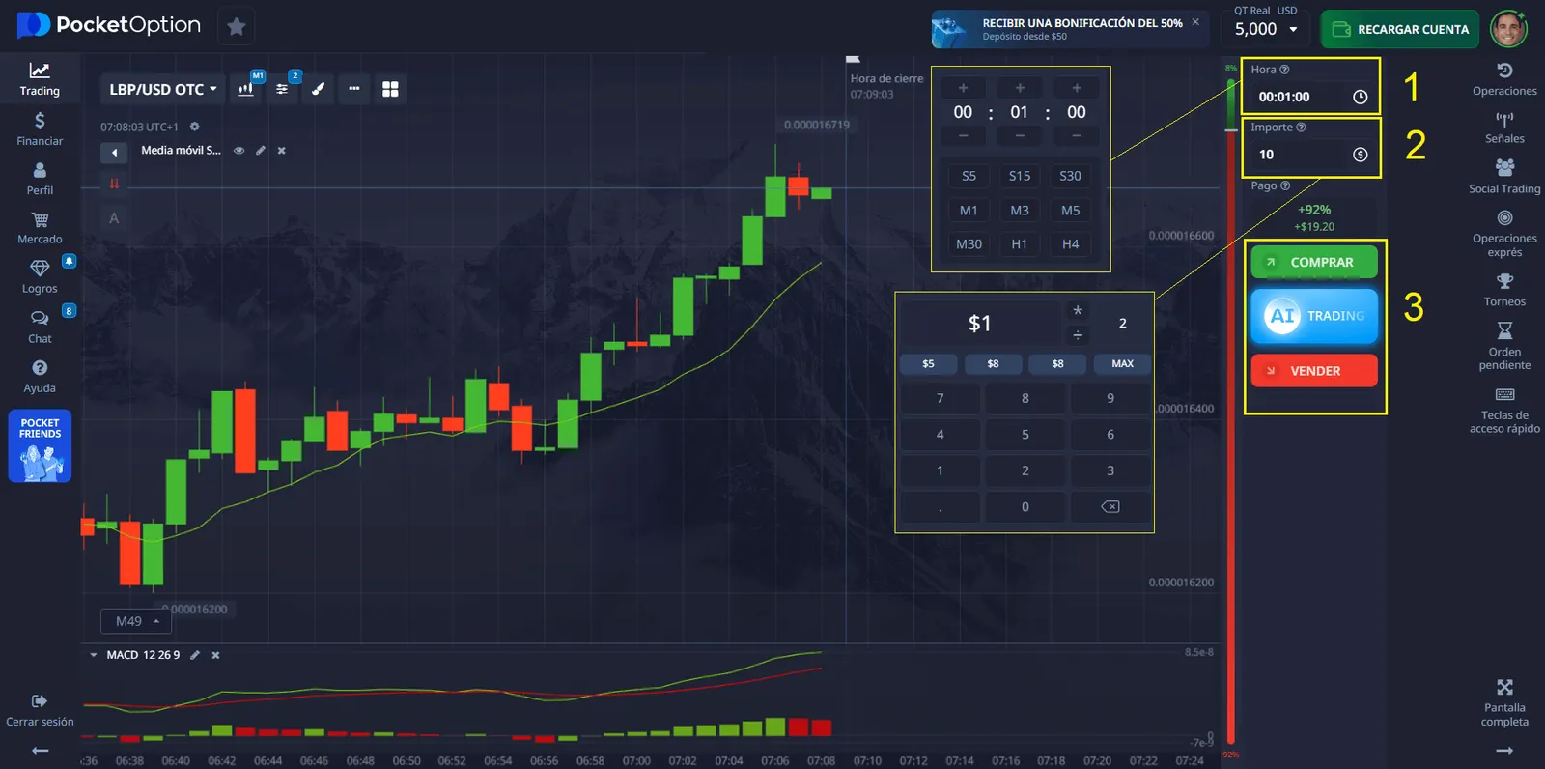Open the chart type candlestick icon
Viewport: 1545px width, 769px height.
[247, 89]
